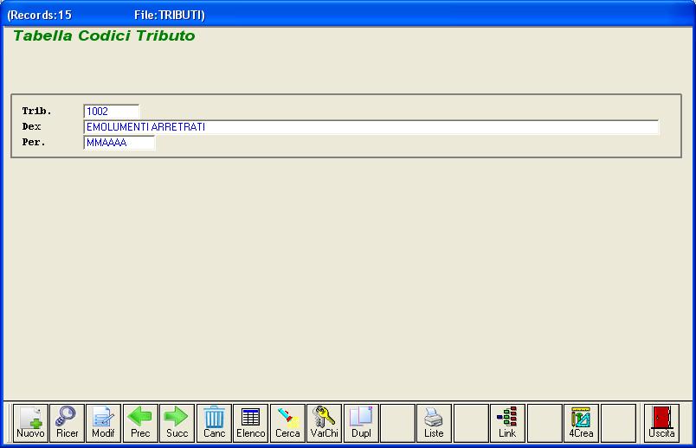Open the Ricer search magnifier
Viewport: 696px width, 448px height.
[67, 423]
